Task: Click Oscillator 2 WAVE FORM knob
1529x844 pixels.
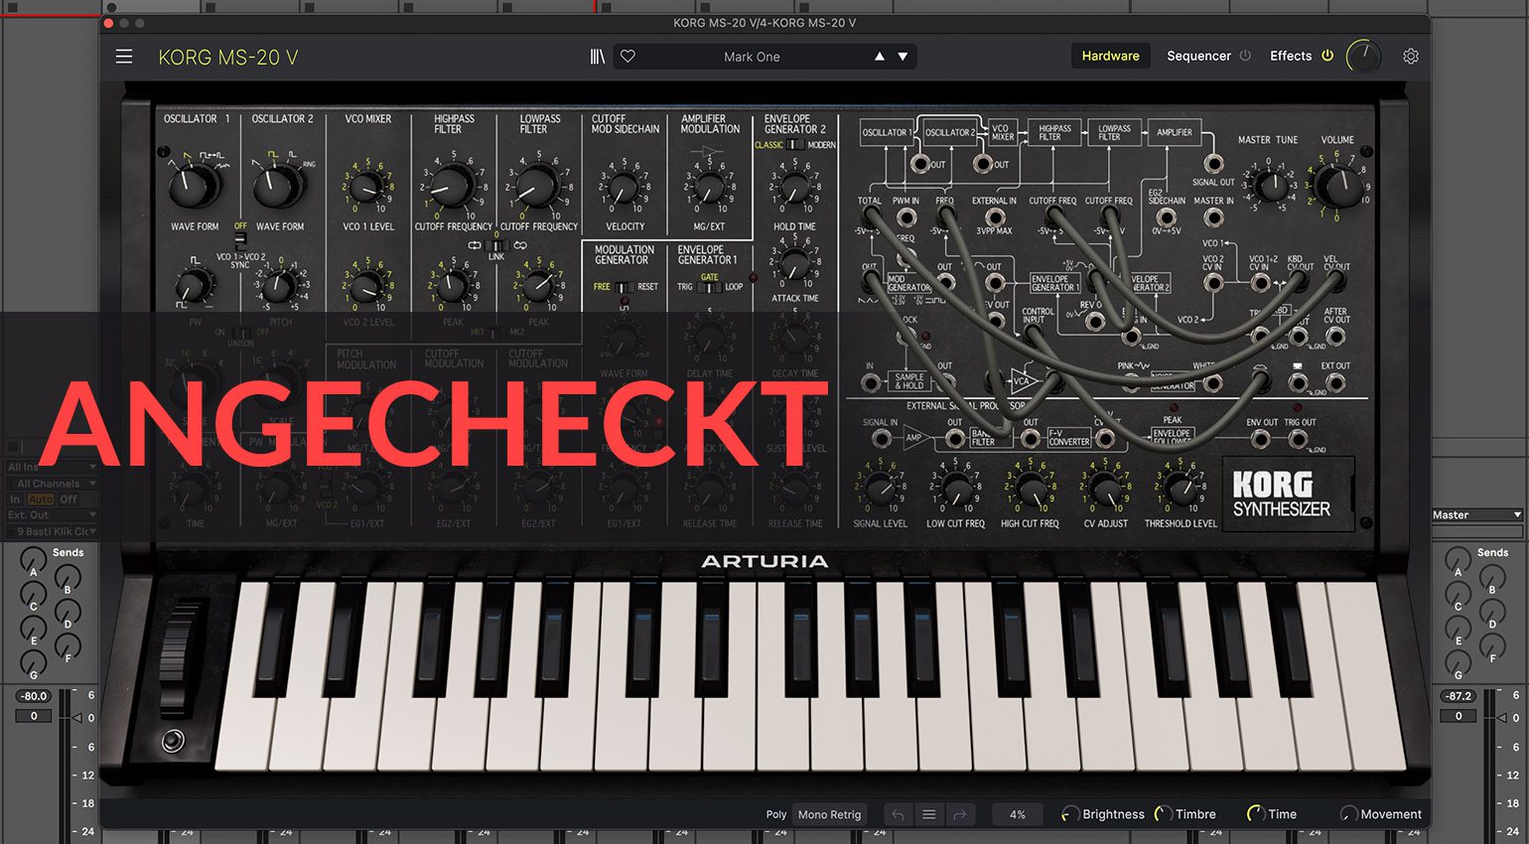Action: point(278,185)
